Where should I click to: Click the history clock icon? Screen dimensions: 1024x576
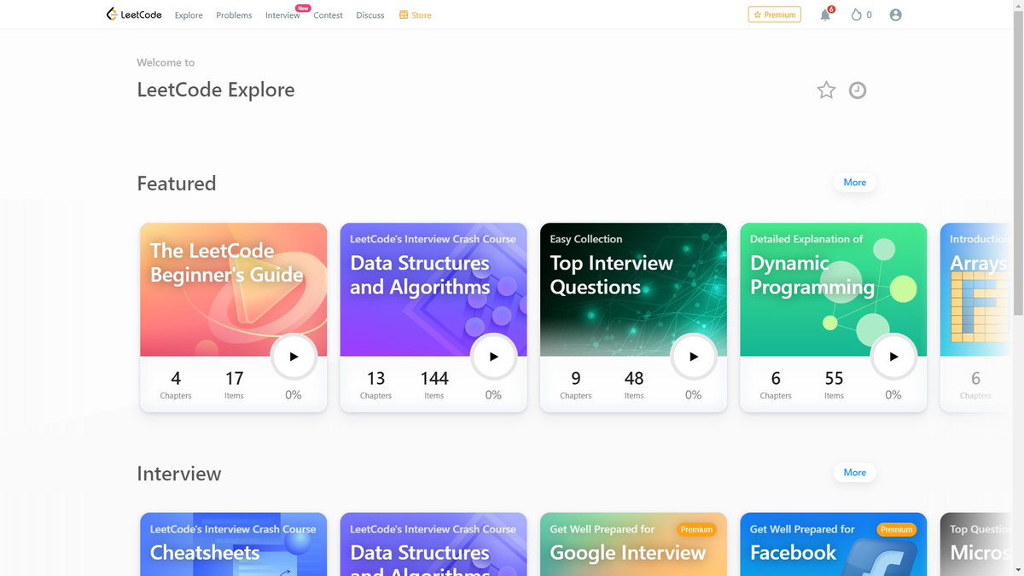[x=858, y=90]
